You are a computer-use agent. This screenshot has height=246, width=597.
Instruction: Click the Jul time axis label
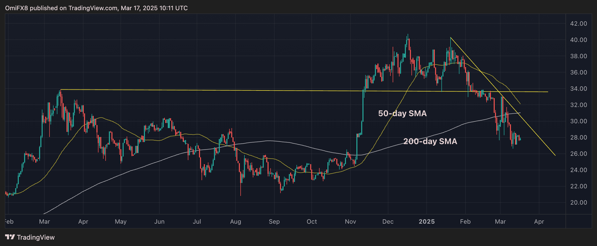pyautogui.click(x=197, y=222)
